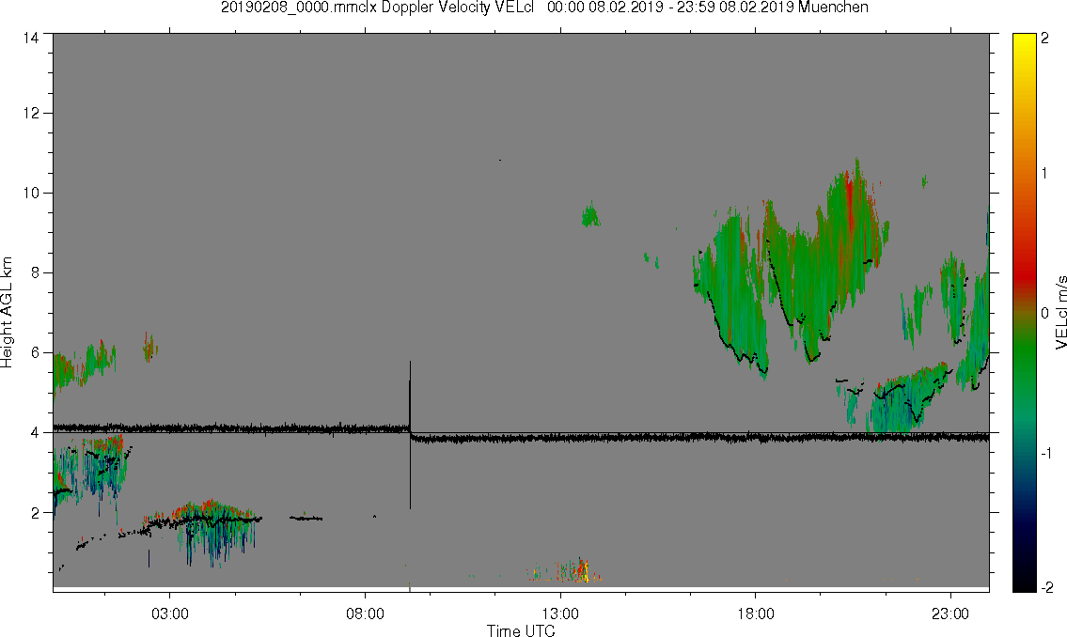Click the colorbar label '2' at top
The image size is (1067, 637).
(x=1044, y=39)
